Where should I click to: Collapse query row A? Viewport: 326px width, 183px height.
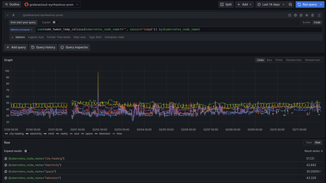7,15
